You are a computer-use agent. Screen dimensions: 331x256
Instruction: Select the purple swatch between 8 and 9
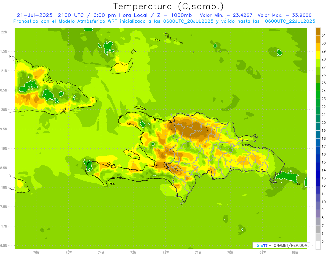click(318, 214)
